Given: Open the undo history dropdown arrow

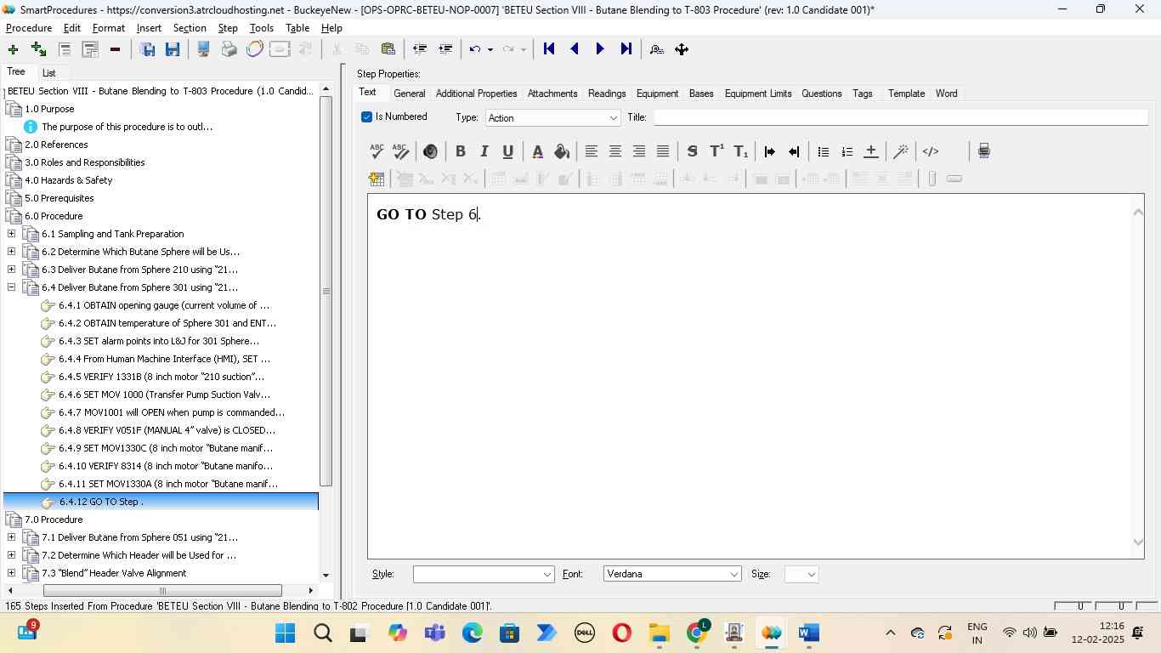Looking at the screenshot, I should coord(490,49).
